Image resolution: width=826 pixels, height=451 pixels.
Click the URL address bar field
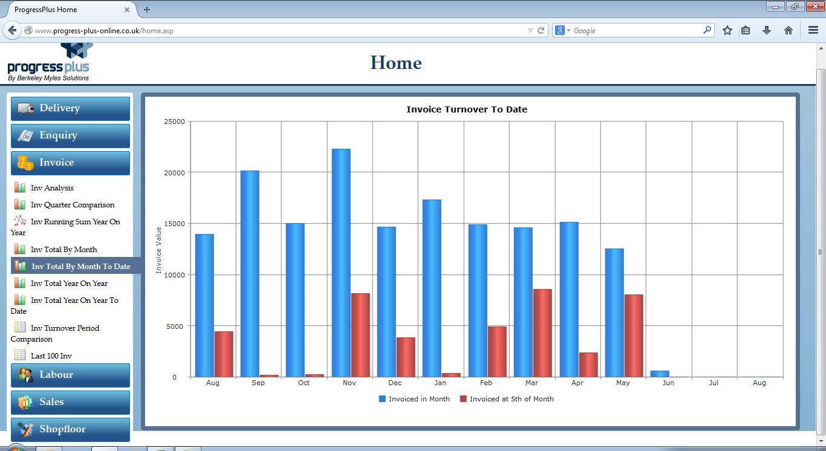(278, 30)
